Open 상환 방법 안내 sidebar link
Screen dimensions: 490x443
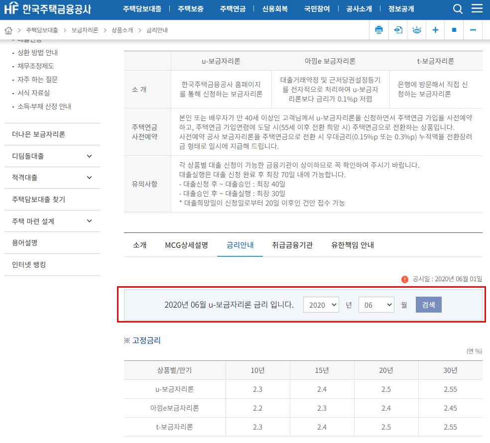coord(37,52)
